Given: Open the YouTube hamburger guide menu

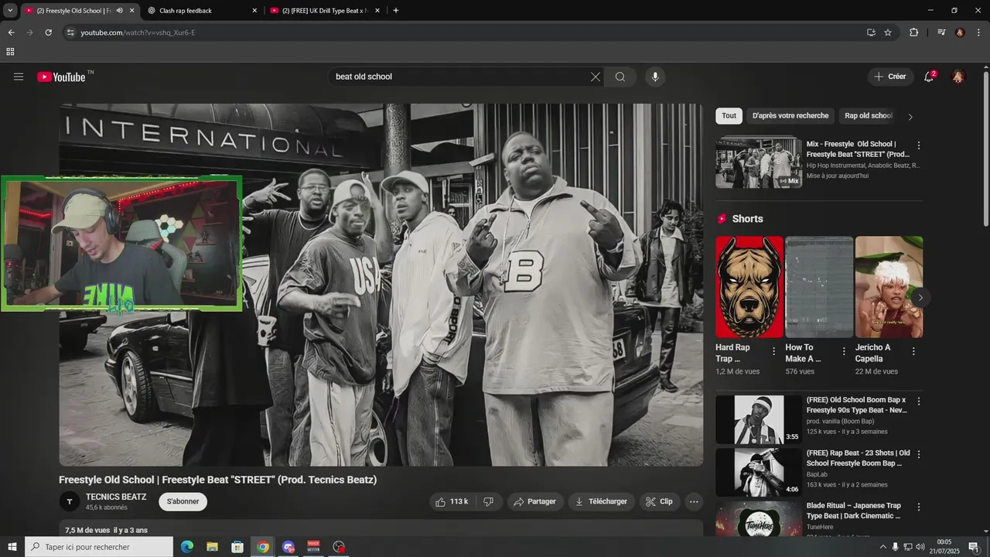Looking at the screenshot, I should [x=19, y=77].
